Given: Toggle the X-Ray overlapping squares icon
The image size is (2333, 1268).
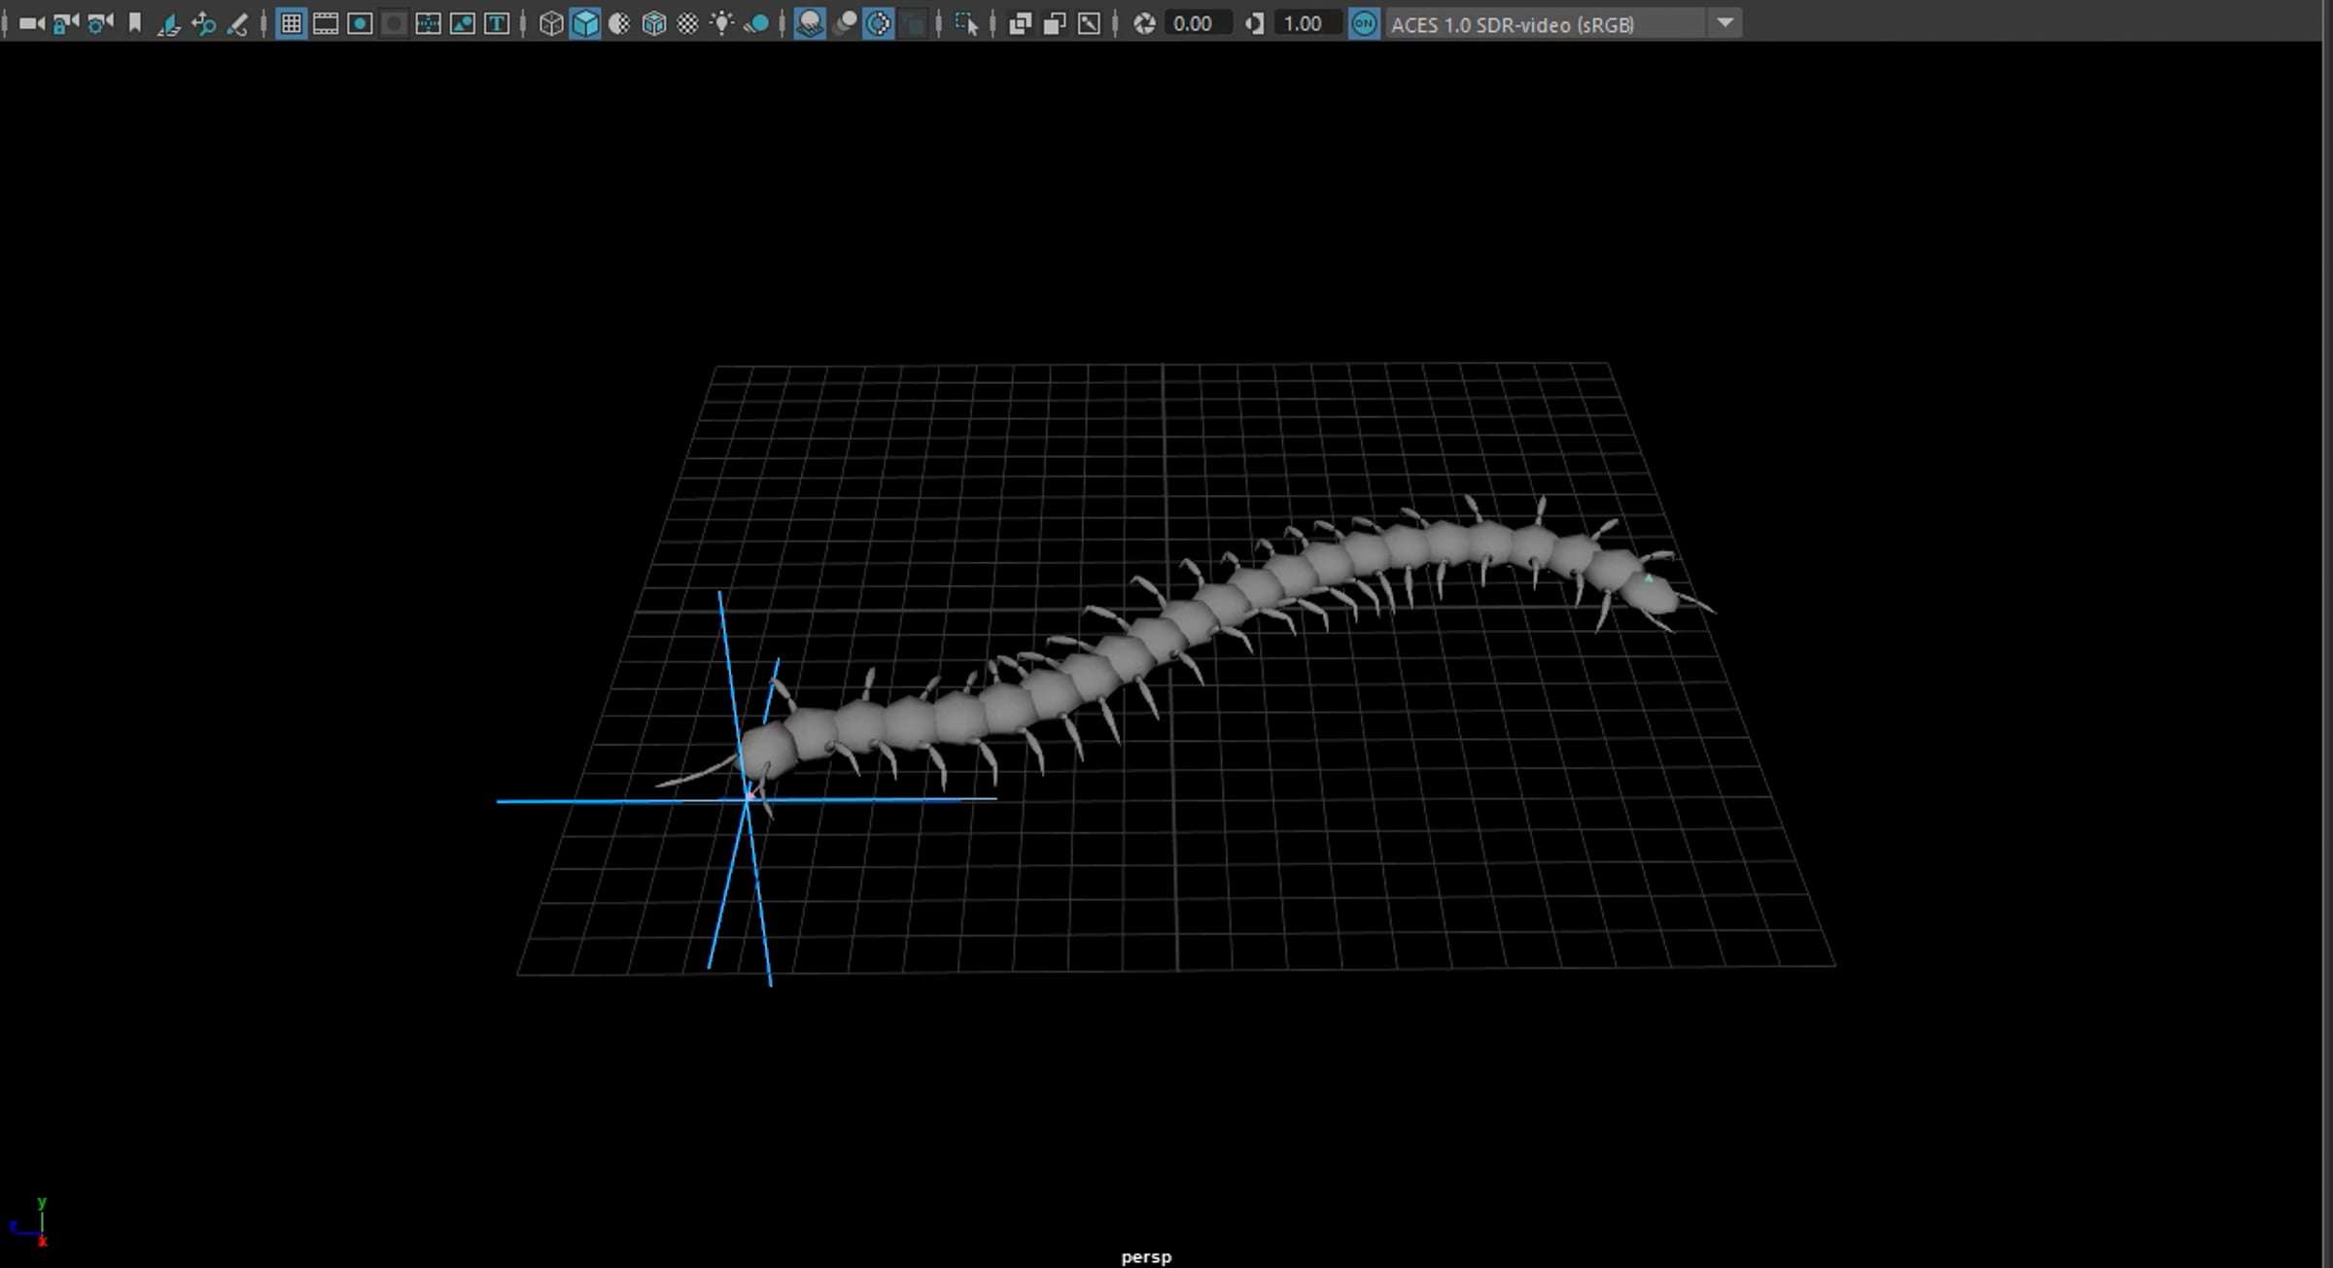Looking at the screenshot, I should point(1020,23).
